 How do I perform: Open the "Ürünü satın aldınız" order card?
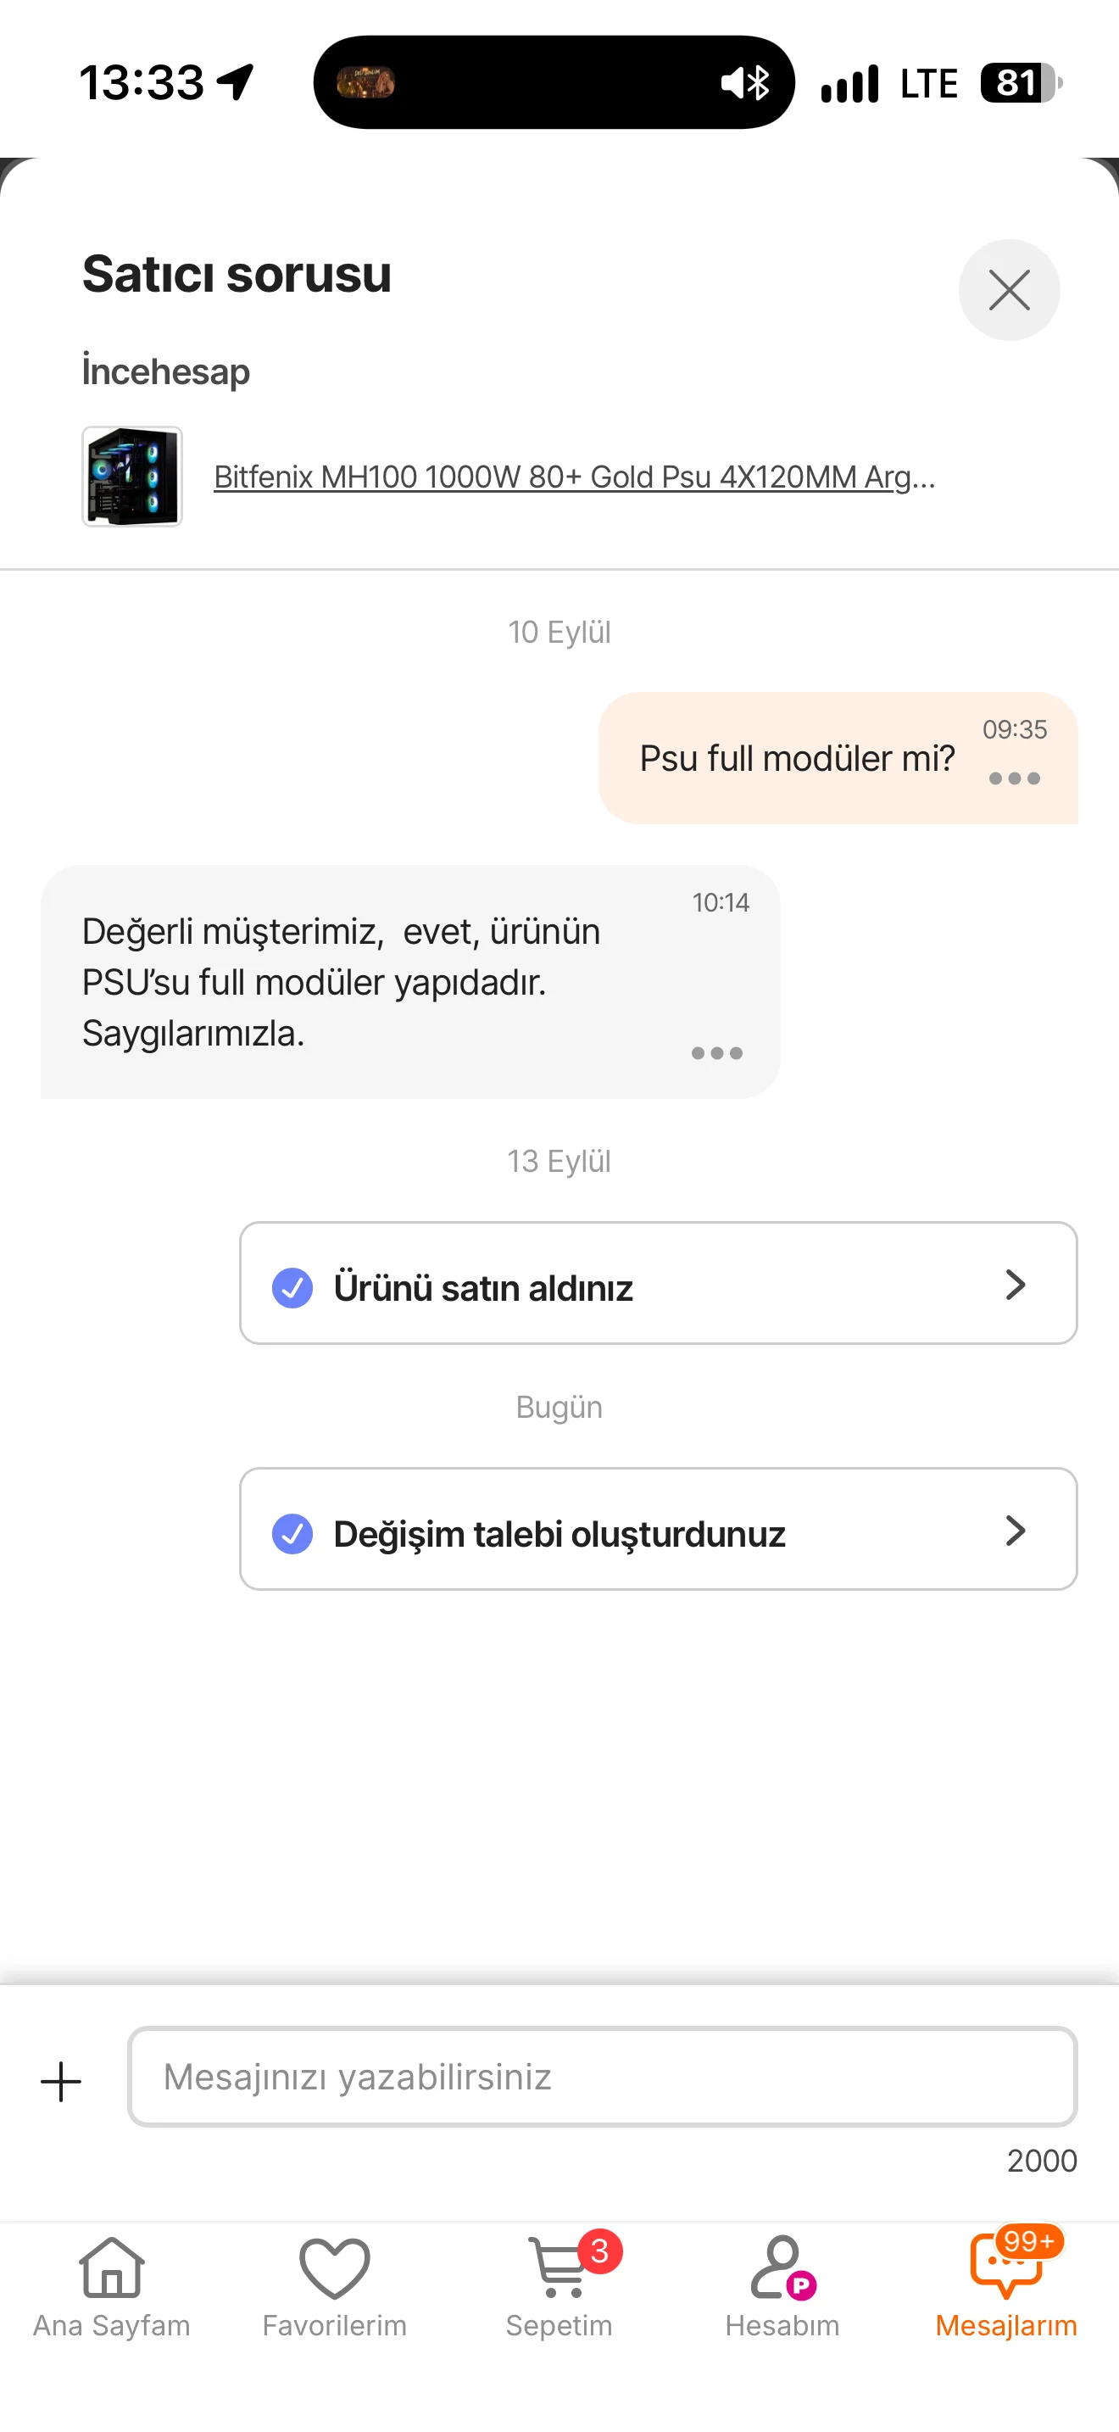[x=659, y=1283]
